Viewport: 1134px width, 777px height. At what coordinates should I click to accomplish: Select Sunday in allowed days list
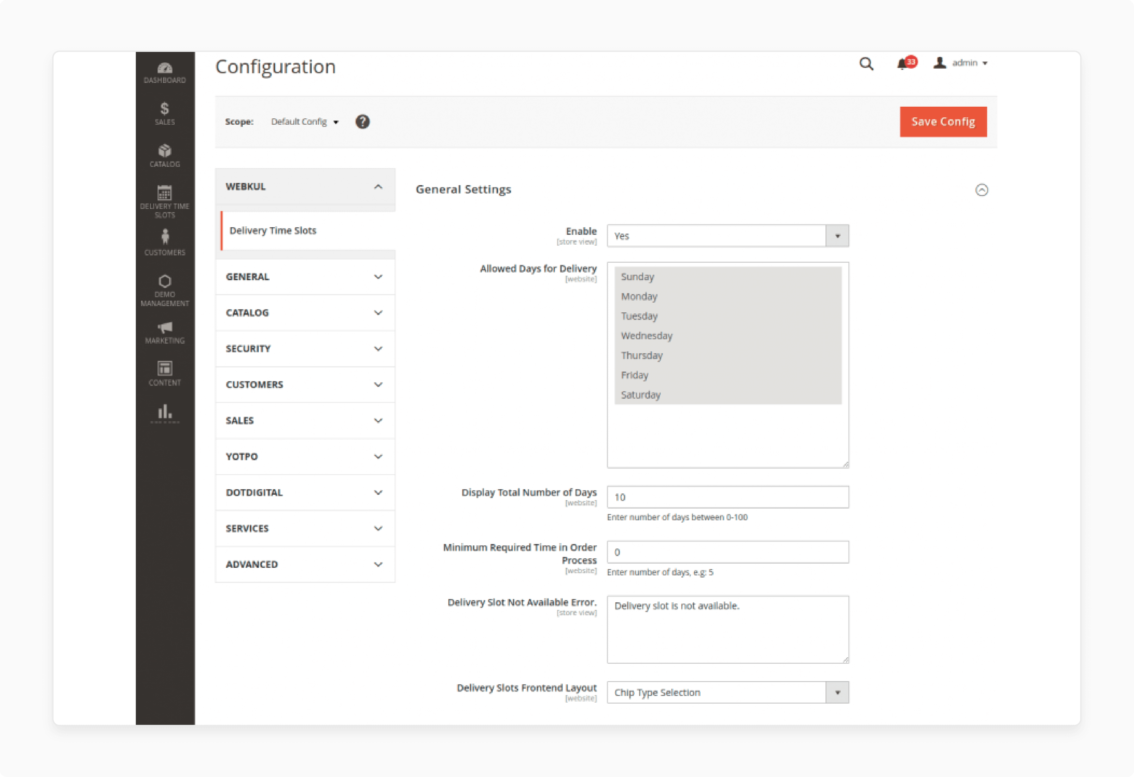coord(727,277)
